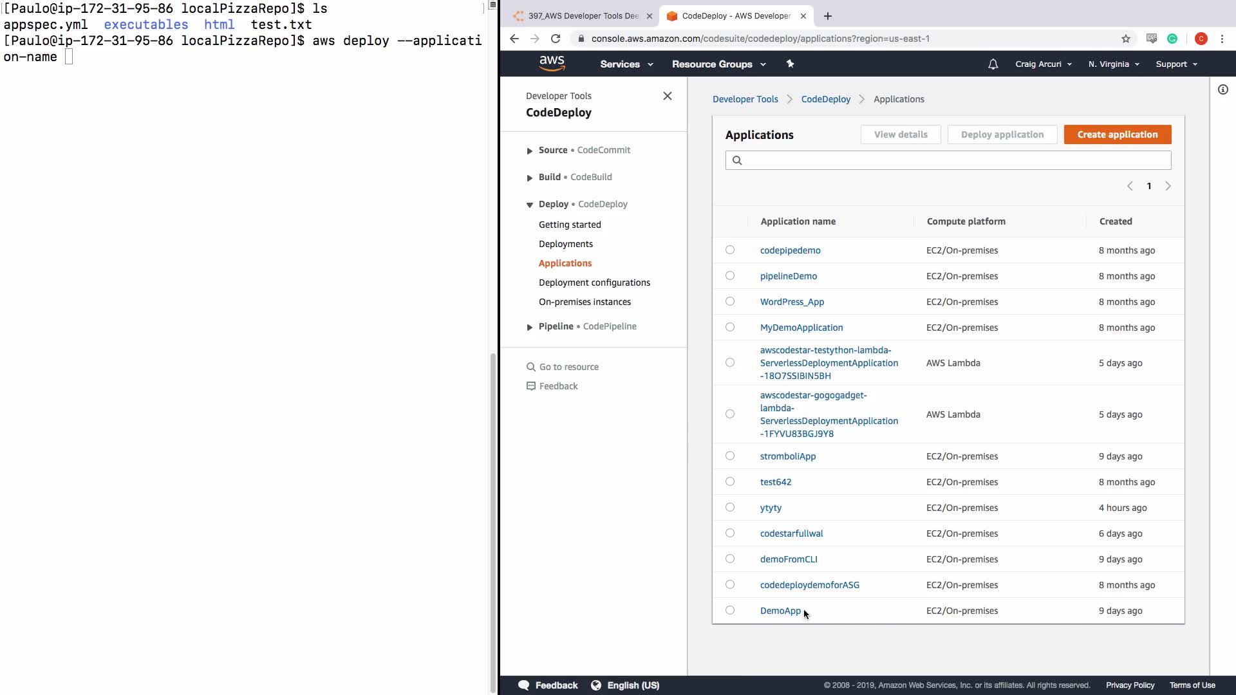Expand the Pipeline CodePipeline section

click(530, 327)
